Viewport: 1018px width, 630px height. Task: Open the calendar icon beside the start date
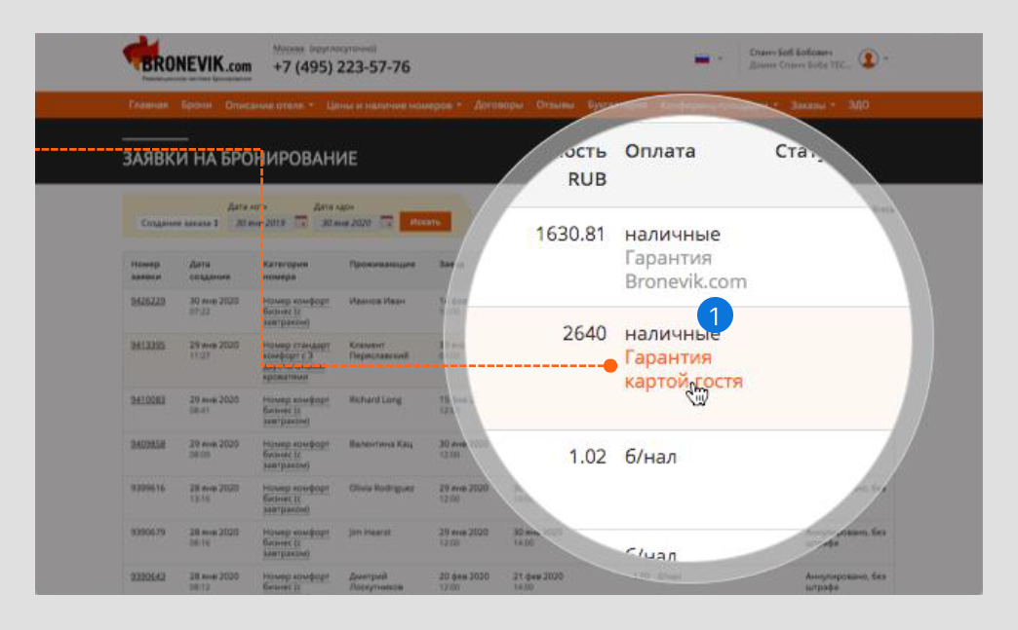(x=300, y=222)
